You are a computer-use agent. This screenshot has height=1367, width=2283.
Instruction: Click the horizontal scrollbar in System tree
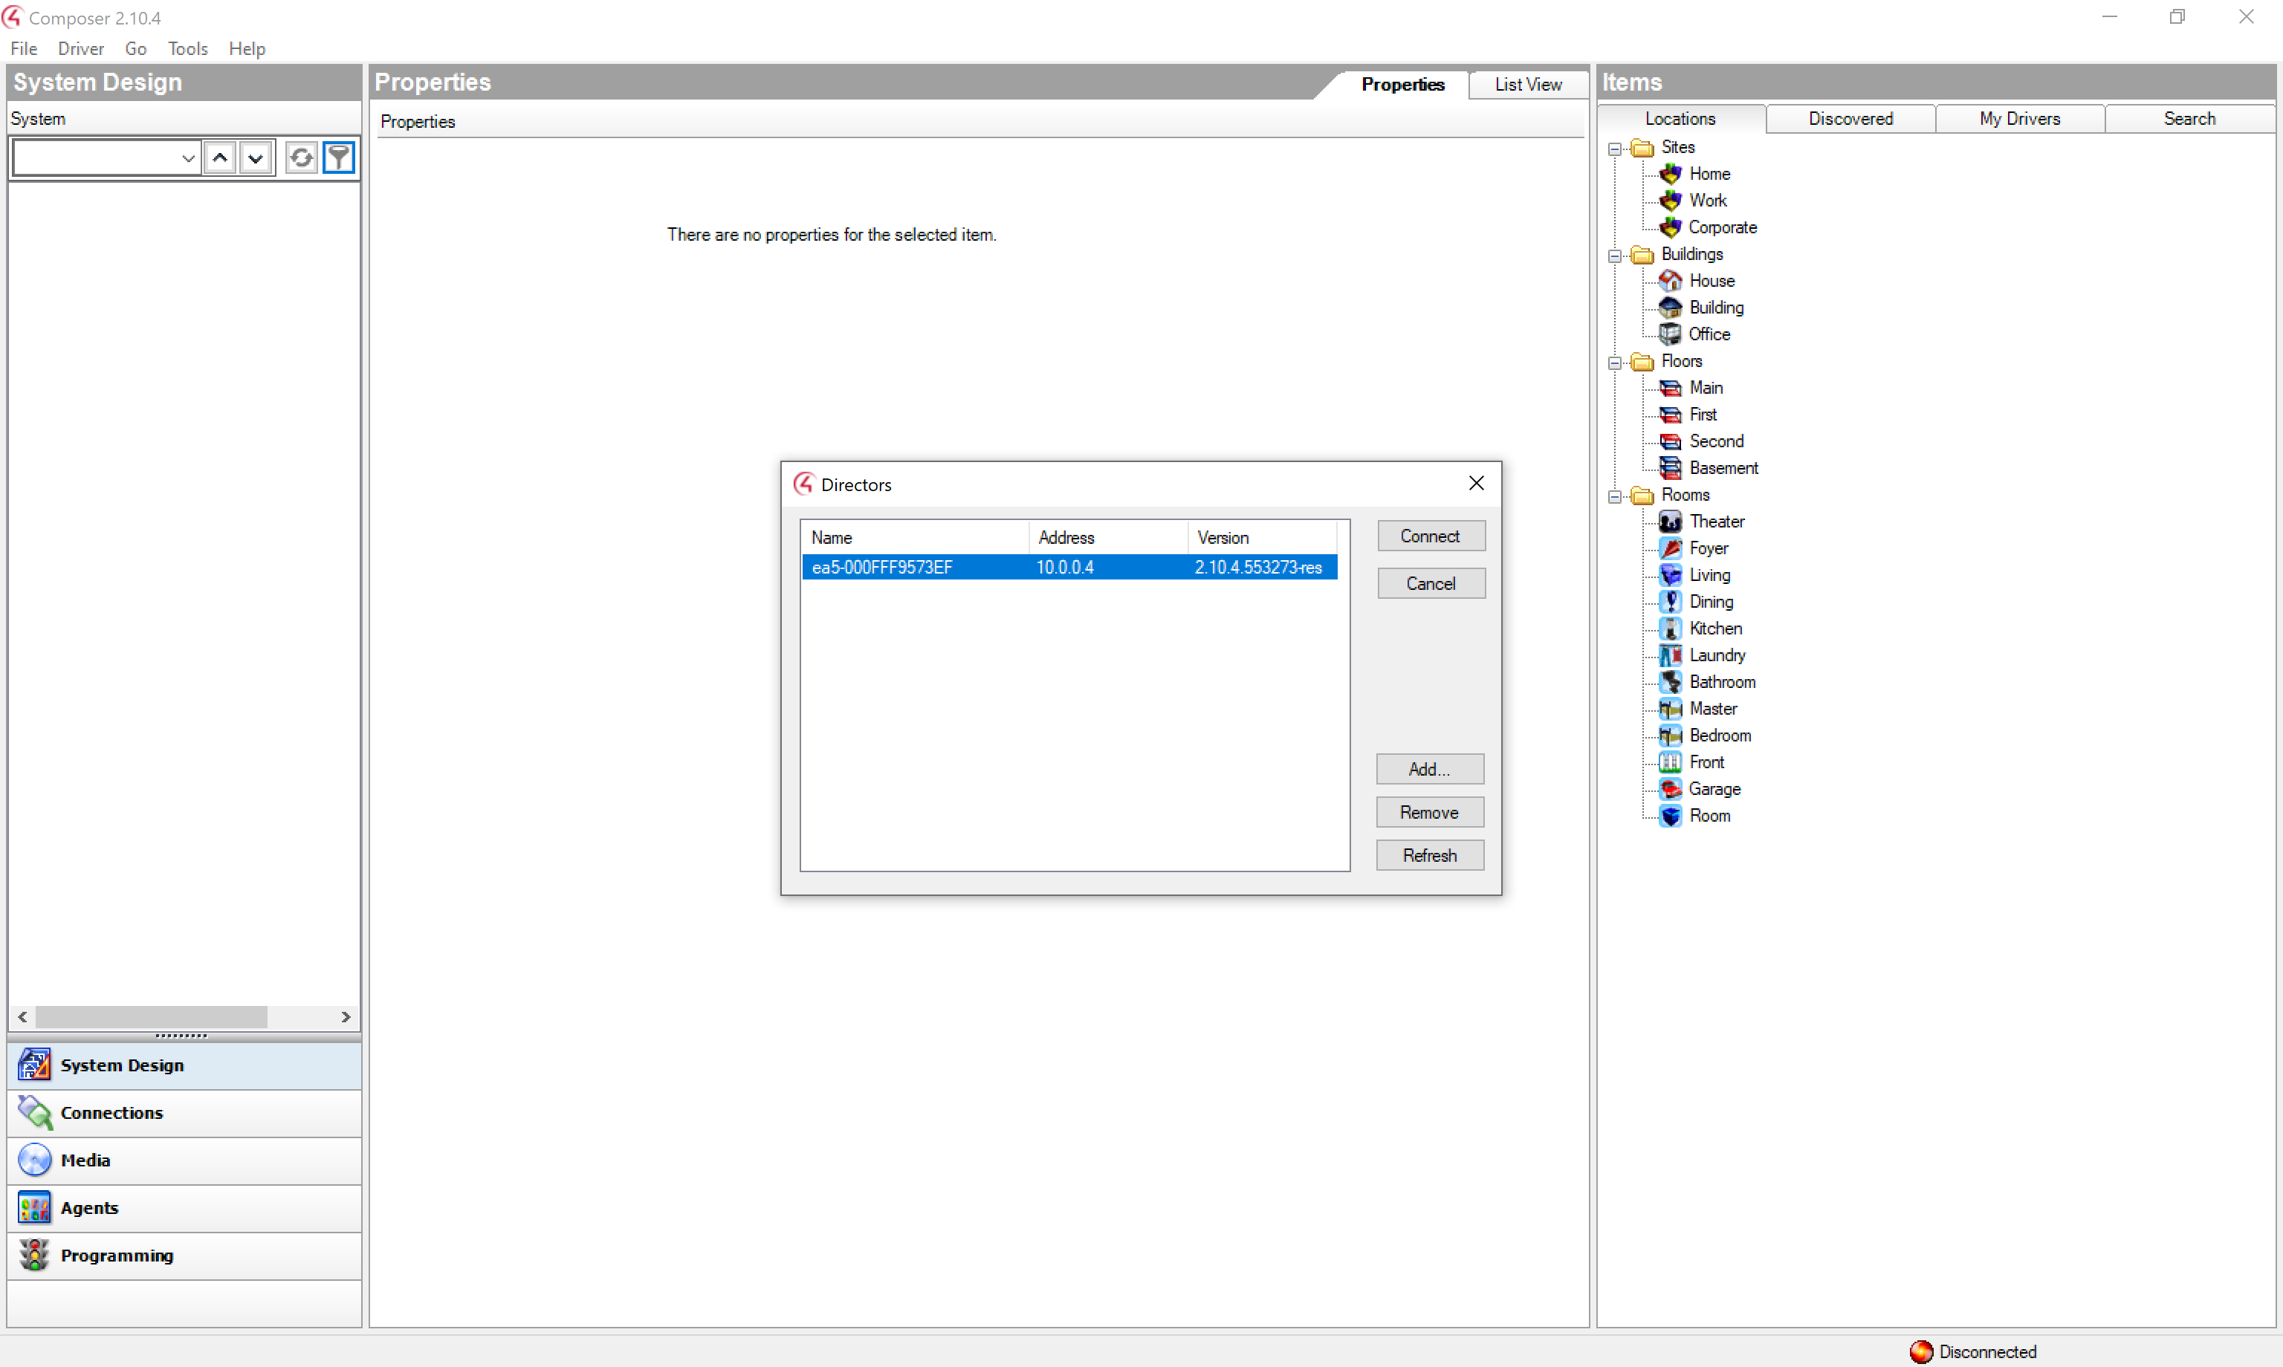pyautogui.click(x=151, y=1017)
